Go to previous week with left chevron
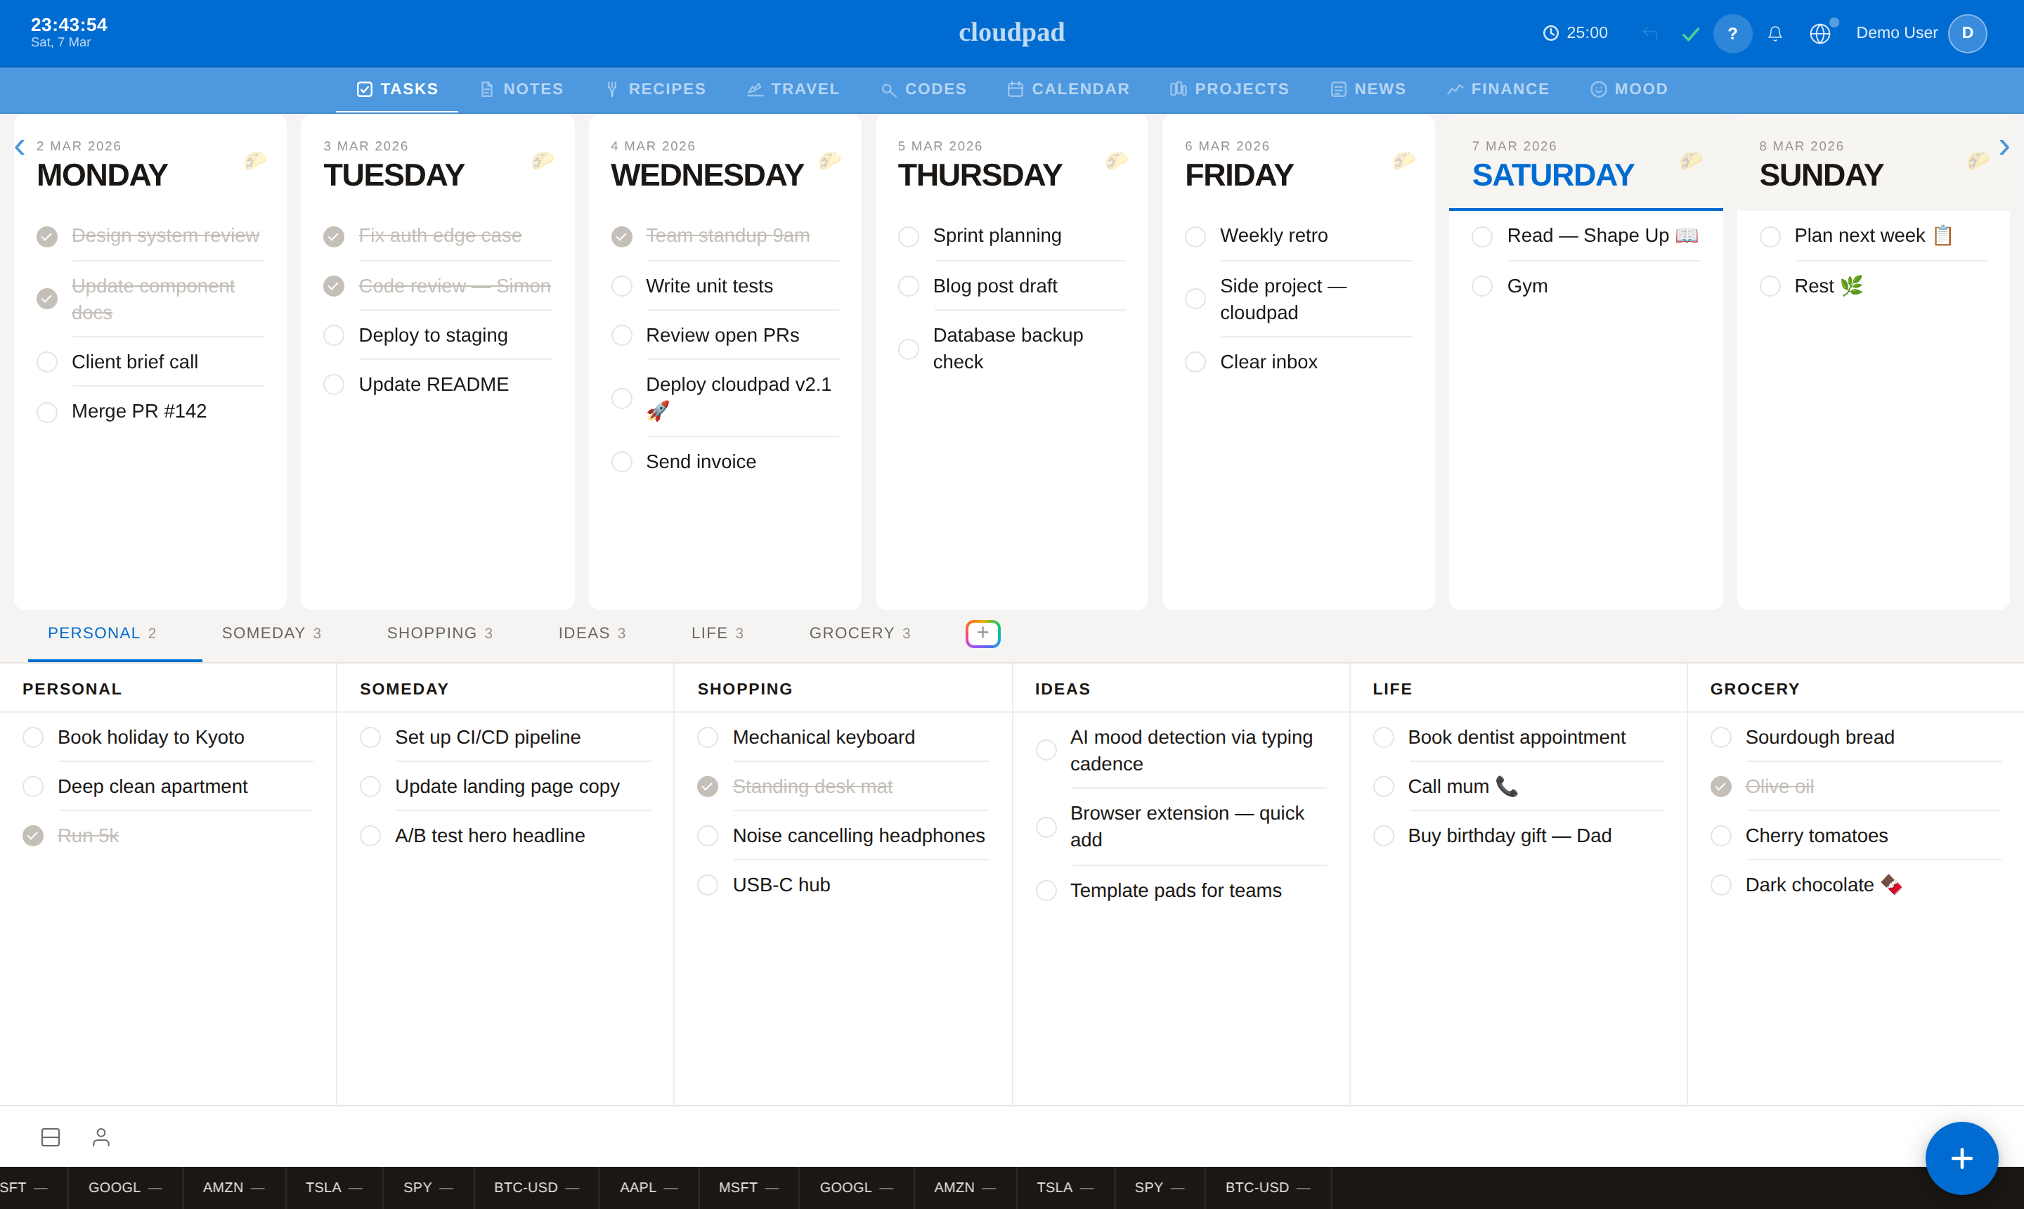Viewport: 2024px width, 1209px height. tap(20, 147)
